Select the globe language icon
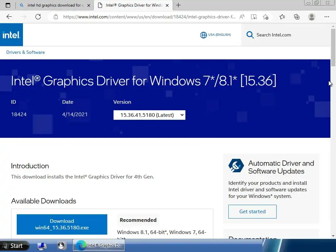 (203, 35)
